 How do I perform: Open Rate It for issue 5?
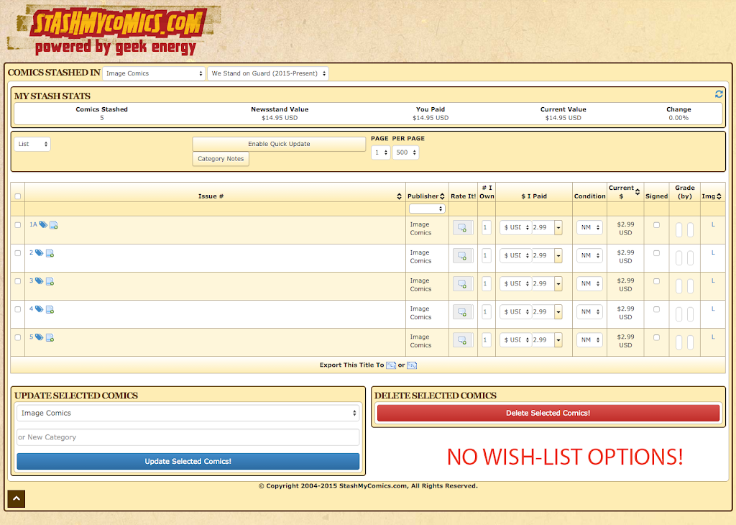(x=462, y=340)
